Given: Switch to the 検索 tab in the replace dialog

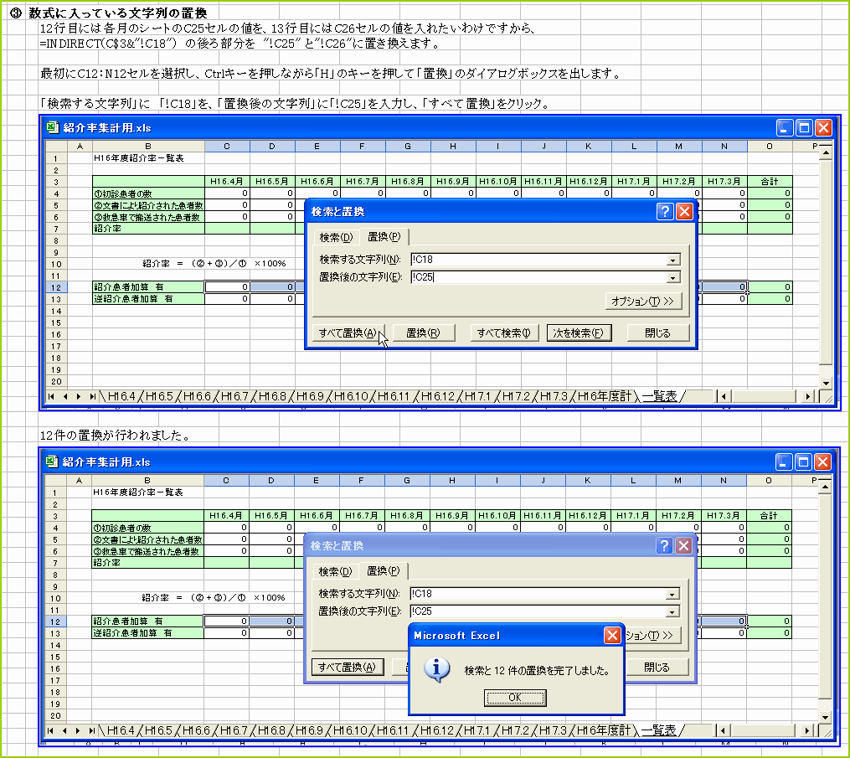Looking at the screenshot, I should coord(335,237).
